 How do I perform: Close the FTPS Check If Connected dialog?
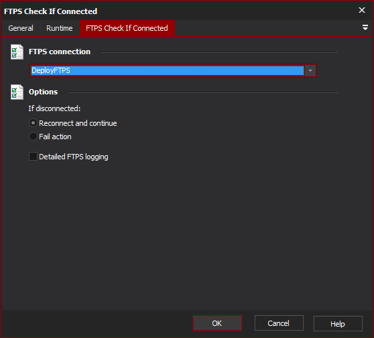tap(362, 10)
